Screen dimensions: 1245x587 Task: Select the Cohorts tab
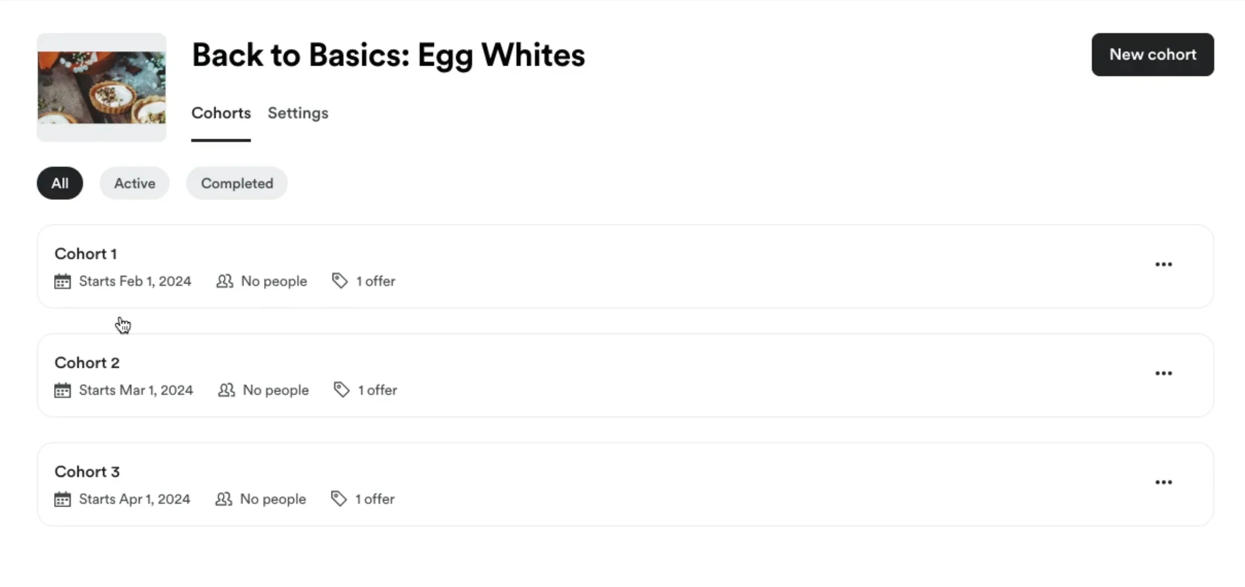click(221, 113)
